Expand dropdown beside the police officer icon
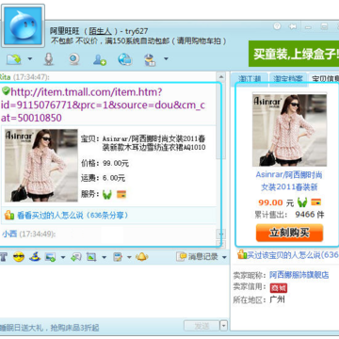Image resolution: width=339 pixels, height=339 pixels. coord(166,58)
